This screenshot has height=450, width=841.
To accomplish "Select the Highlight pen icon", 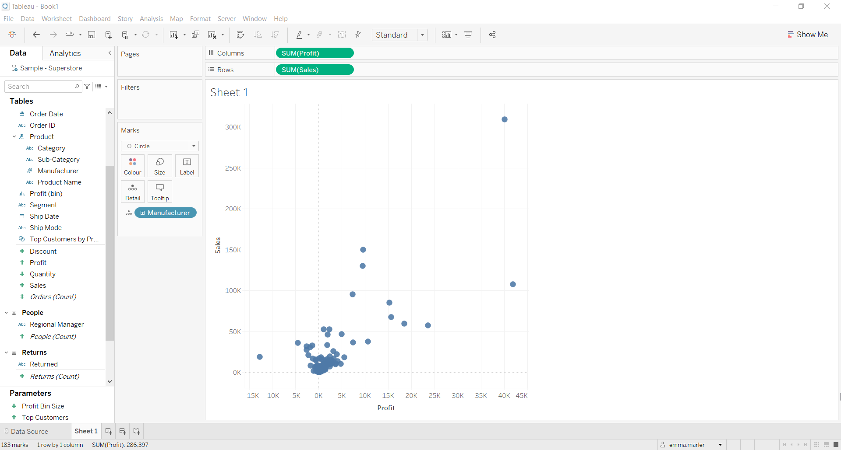I will point(300,35).
